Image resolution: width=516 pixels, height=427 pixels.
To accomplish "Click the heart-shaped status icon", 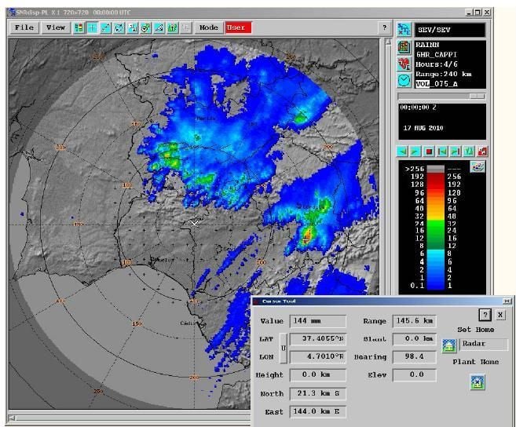I will (x=404, y=64).
